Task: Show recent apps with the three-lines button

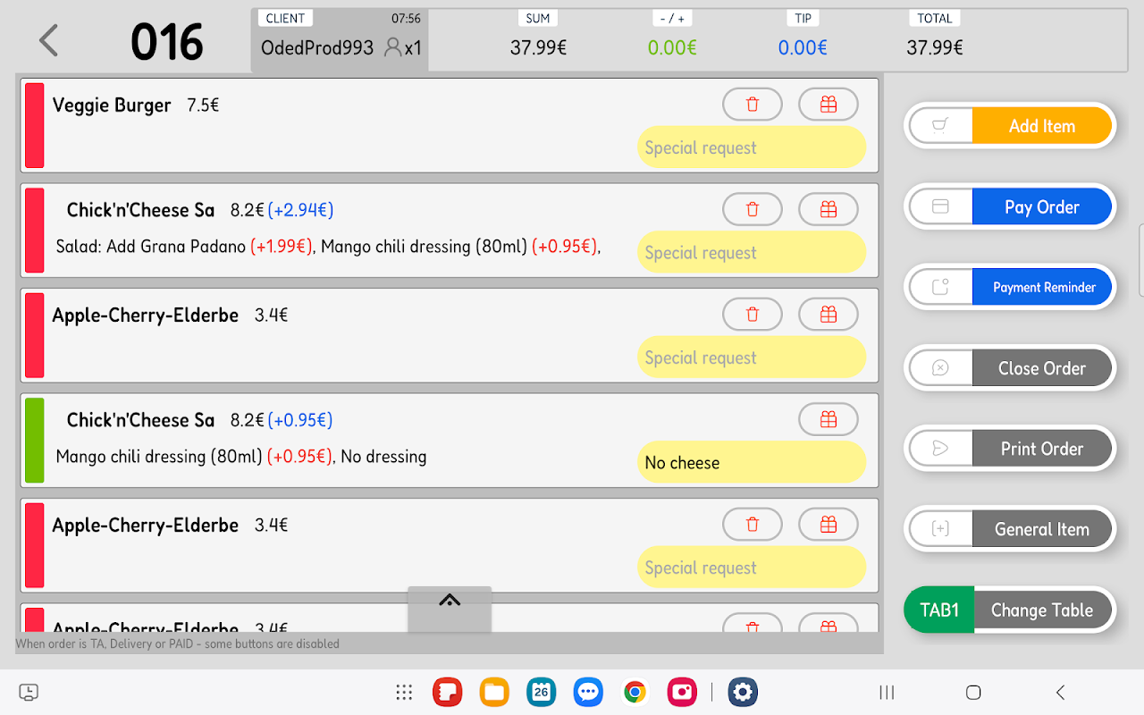Action: (887, 692)
